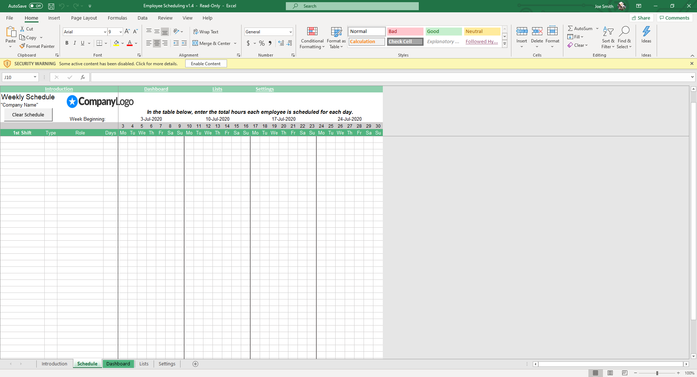Click the Format cells icon

coord(552,32)
